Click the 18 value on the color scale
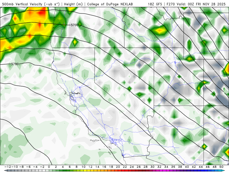This screenshot has height=172, width=229. click(x=111, y=167)
